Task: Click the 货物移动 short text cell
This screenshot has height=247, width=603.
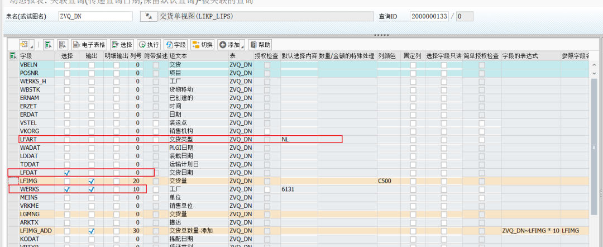Action: point(198,89)
